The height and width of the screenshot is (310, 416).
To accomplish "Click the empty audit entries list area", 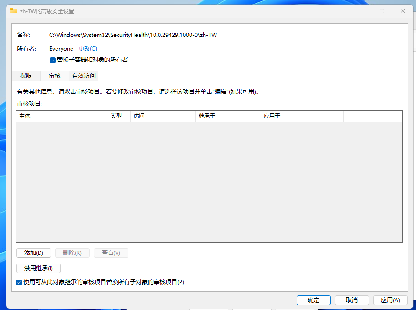I will [209, 182].
